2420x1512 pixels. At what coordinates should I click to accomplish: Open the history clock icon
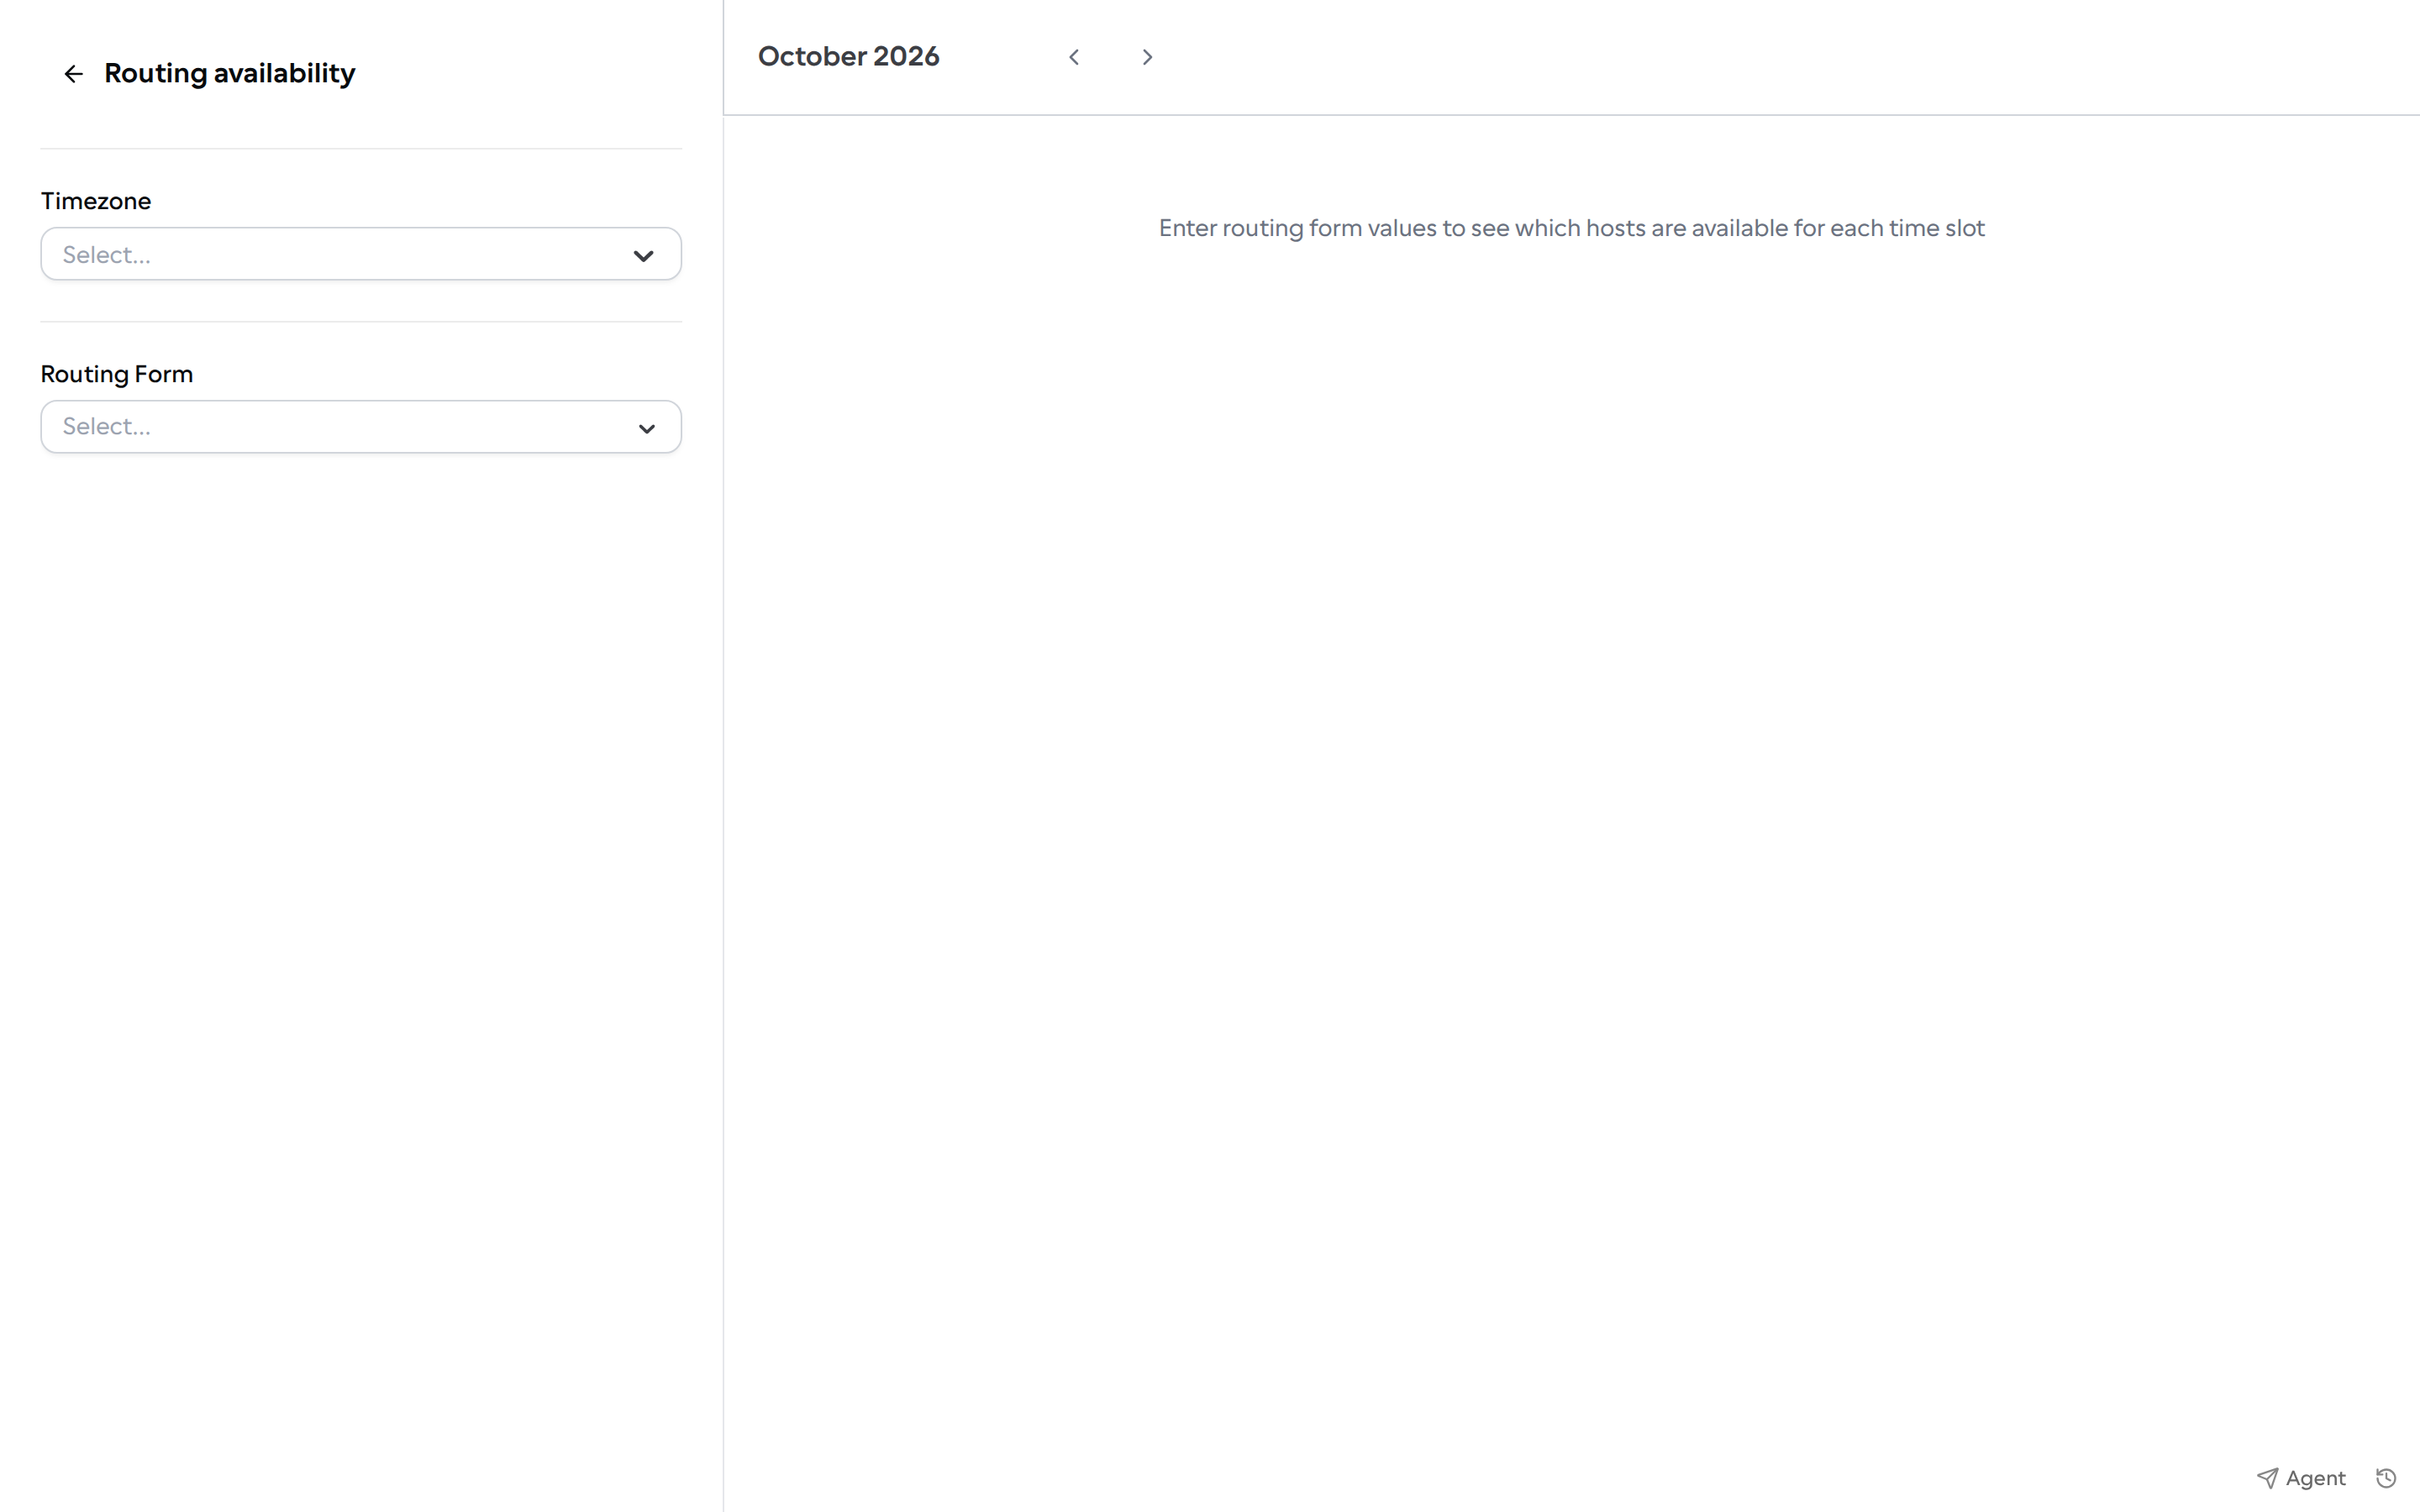[2386, 1478]
